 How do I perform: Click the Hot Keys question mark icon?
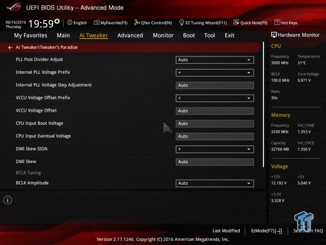pos(277,22)
